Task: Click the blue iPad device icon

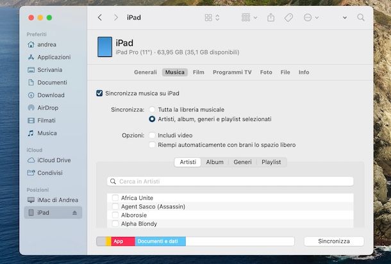Action: pos(104,47)
